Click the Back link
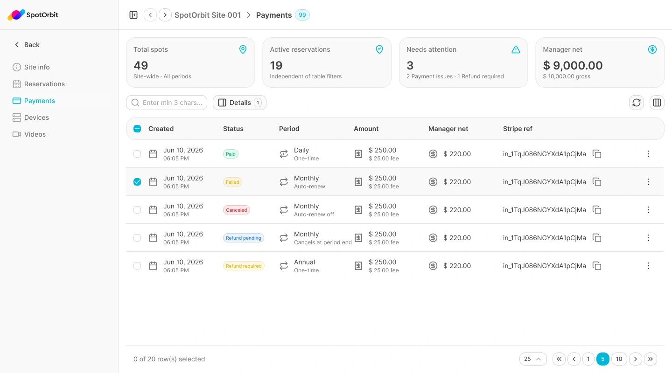Viewport: 672px width, 373px height. 27,45
